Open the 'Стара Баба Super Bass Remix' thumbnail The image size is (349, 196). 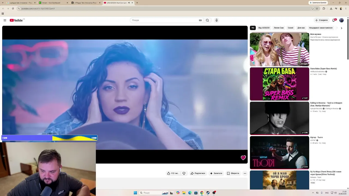[x=279, y=84]
